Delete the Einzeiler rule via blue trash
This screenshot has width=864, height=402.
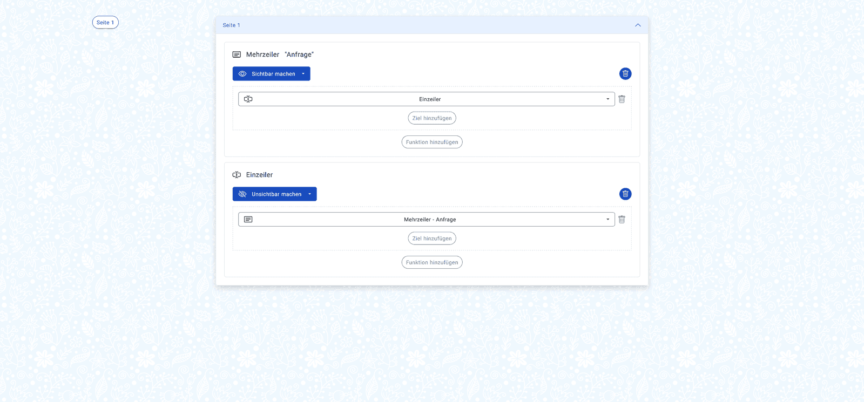(x=625, y=194)
